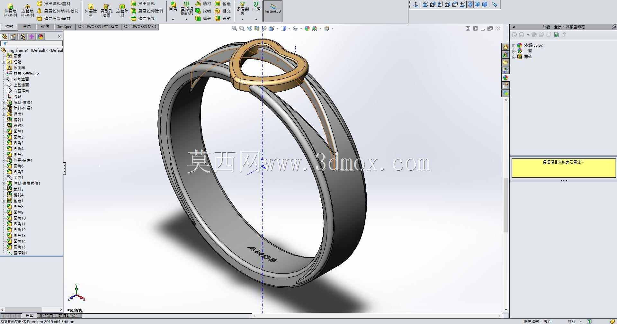Click the zoom to fit icon
This screenshot has width=617, height=324.
235,28
